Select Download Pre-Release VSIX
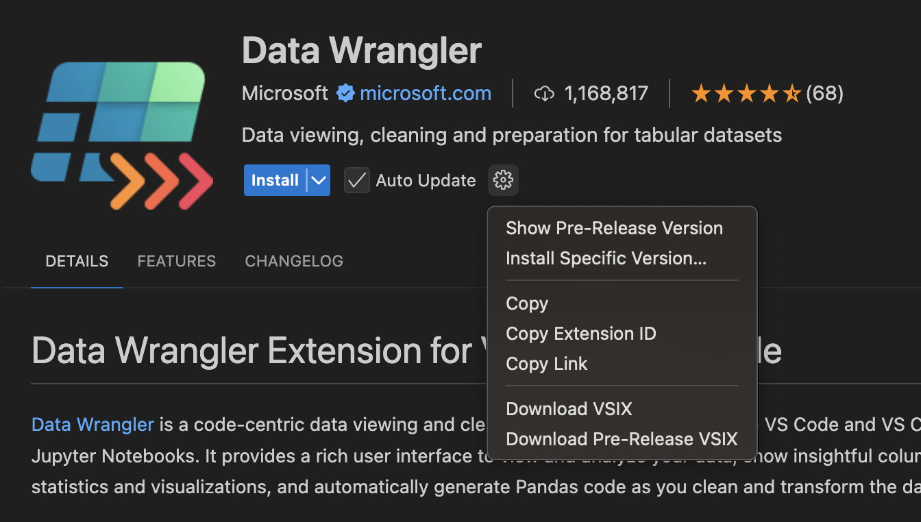This screenshot has height=522, width=921. pyautogui.click(x=622, y=439)
